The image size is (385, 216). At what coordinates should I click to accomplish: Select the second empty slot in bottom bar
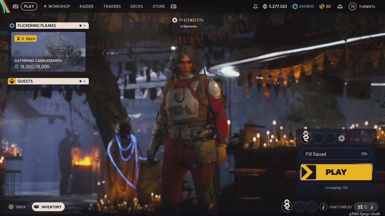point(312,207)
